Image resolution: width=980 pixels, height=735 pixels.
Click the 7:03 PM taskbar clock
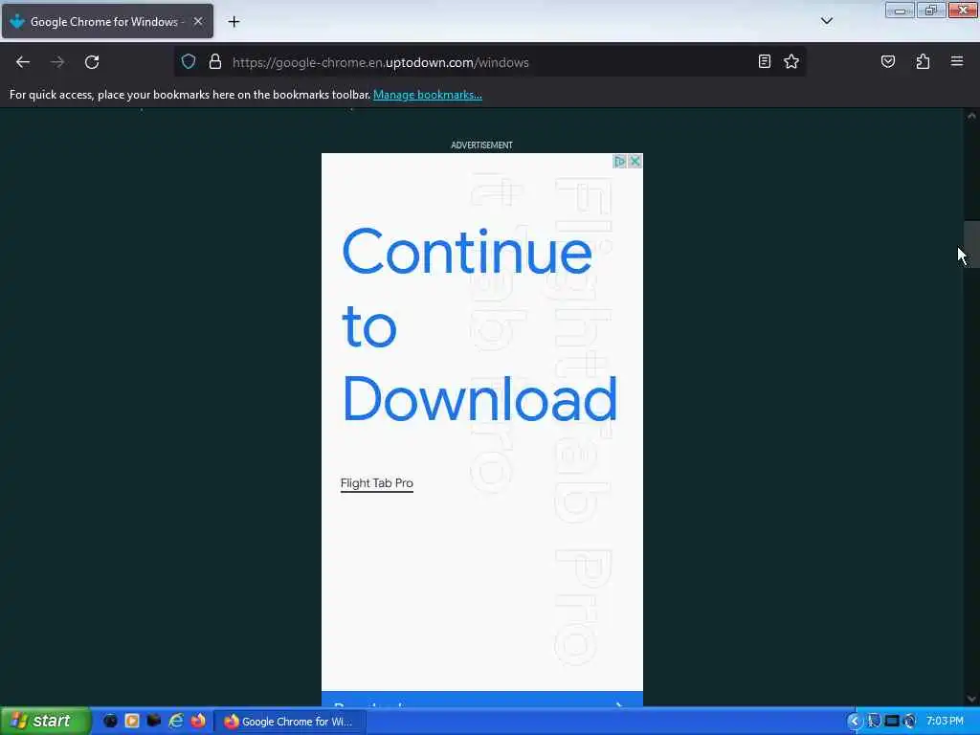pos(945,721)
